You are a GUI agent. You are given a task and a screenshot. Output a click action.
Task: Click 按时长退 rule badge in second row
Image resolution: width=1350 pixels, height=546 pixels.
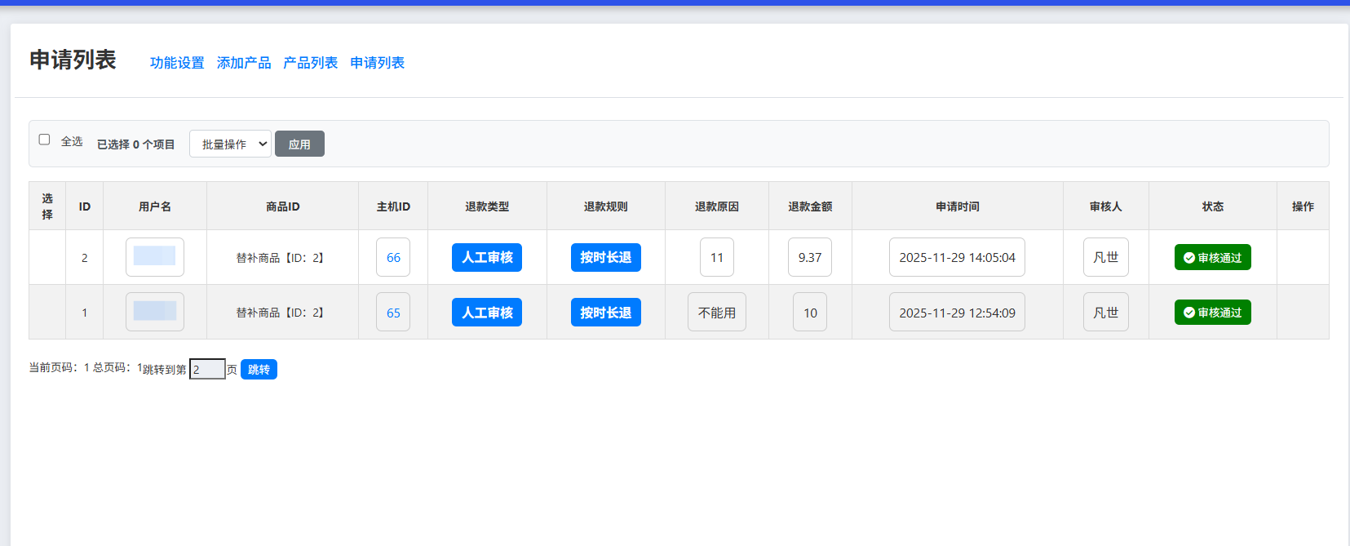pyautogui.click(x=605, y=313)
